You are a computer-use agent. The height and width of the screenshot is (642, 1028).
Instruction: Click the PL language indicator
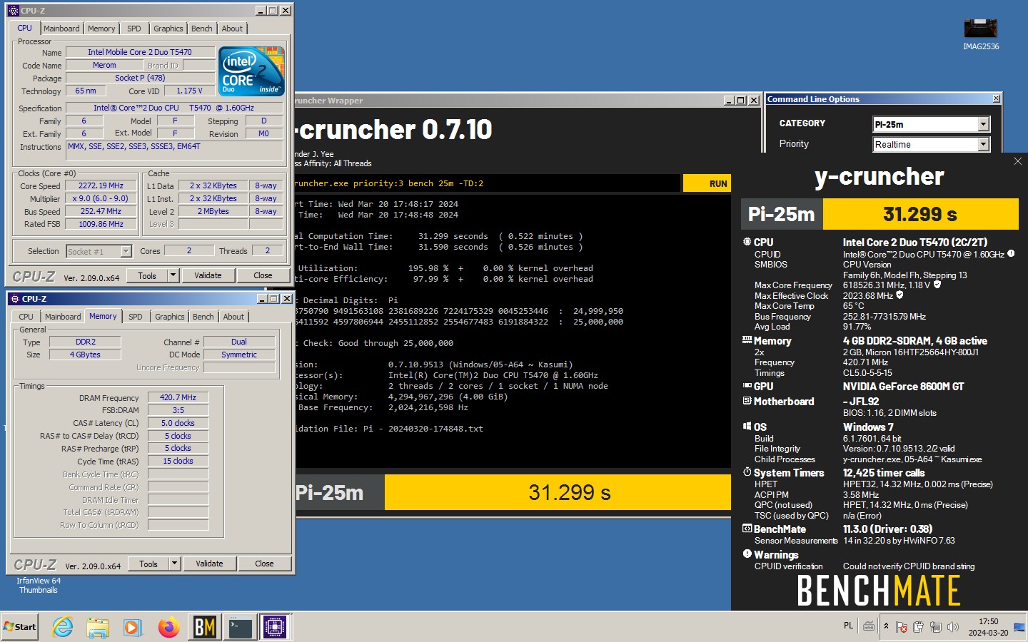pyautogui.click(x=848, y=626)
